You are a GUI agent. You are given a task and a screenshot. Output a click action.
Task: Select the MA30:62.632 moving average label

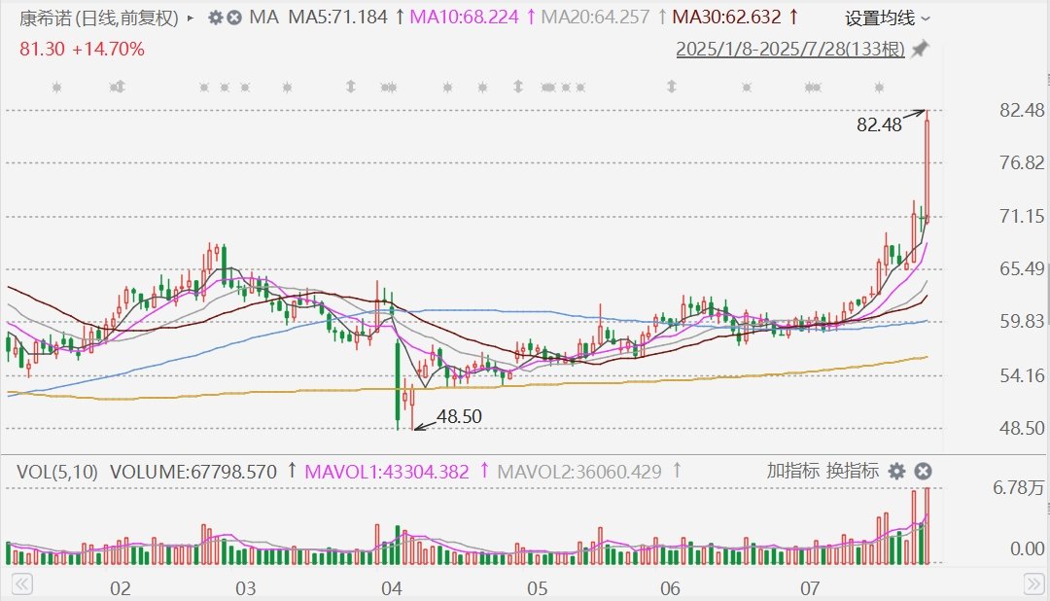(726, 17)
